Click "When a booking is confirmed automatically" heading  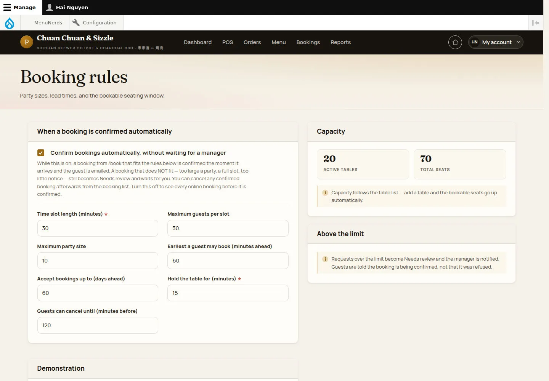(x=104, y=131)
